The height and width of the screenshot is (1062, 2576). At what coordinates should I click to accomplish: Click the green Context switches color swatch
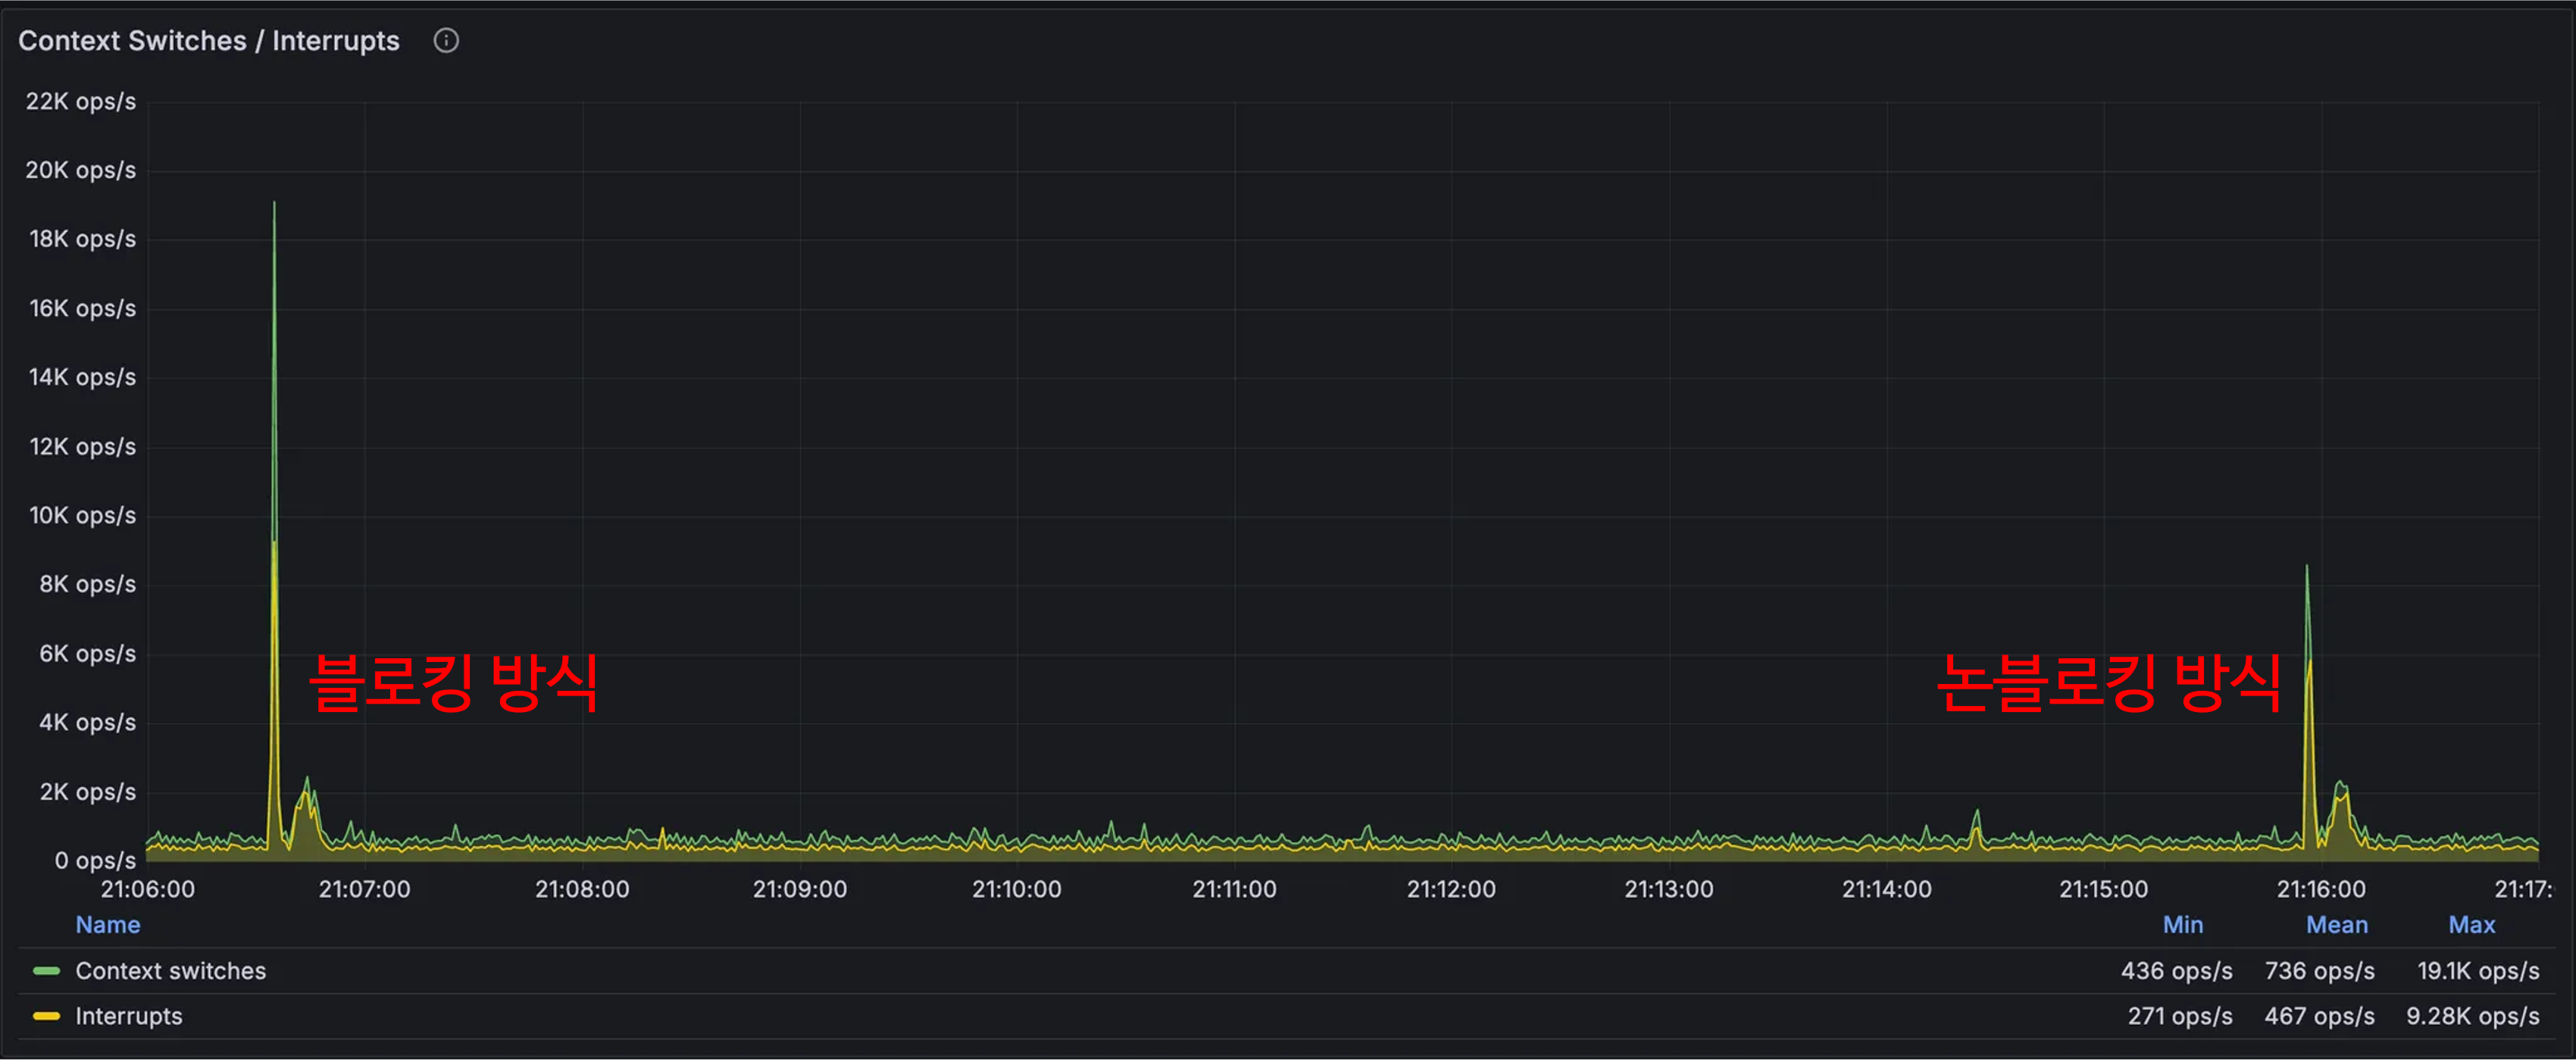[46, 970]
